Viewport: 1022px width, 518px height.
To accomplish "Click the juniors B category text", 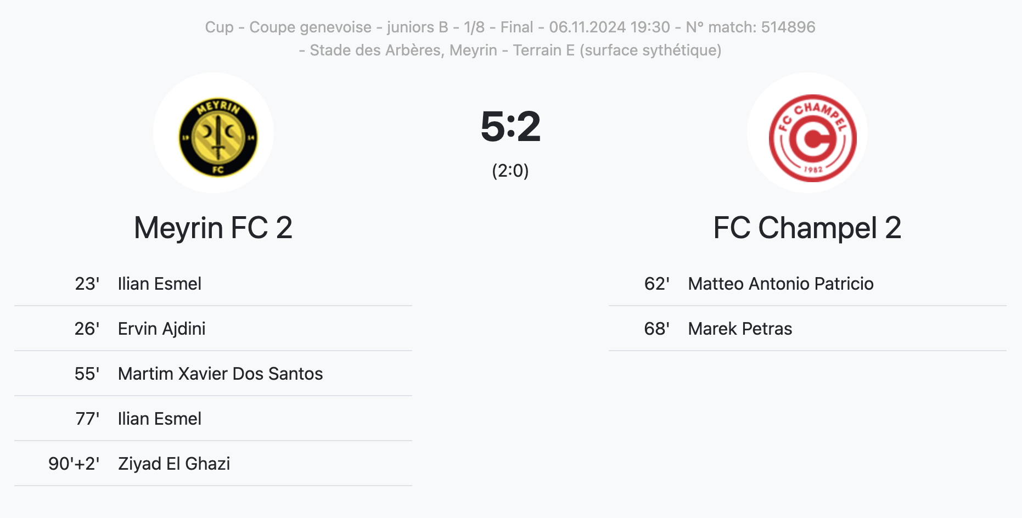I will [x=417, y=27].
